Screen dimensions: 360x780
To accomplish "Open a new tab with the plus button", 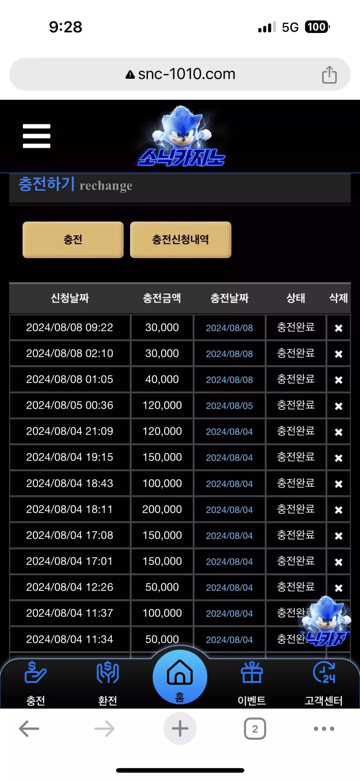I will click(180, 728).
